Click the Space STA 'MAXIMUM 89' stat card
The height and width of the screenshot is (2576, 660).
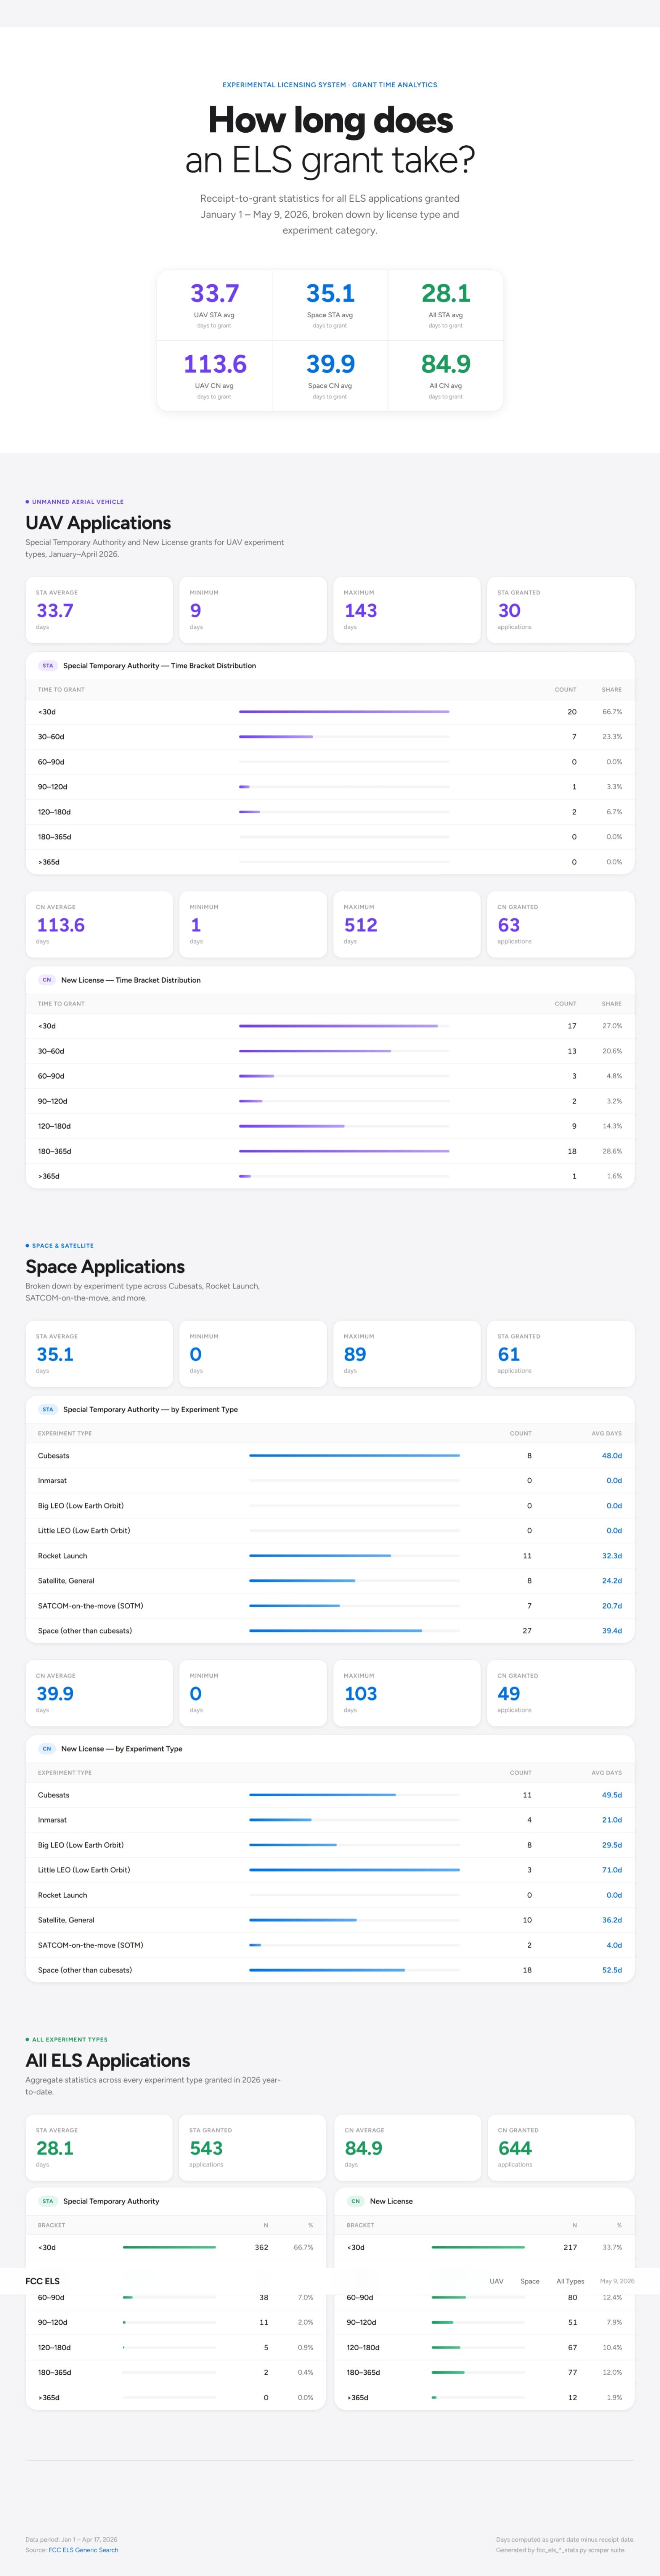[x=407, y=1354]
